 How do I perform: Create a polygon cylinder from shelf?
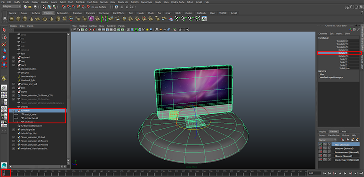pos(25,19)
